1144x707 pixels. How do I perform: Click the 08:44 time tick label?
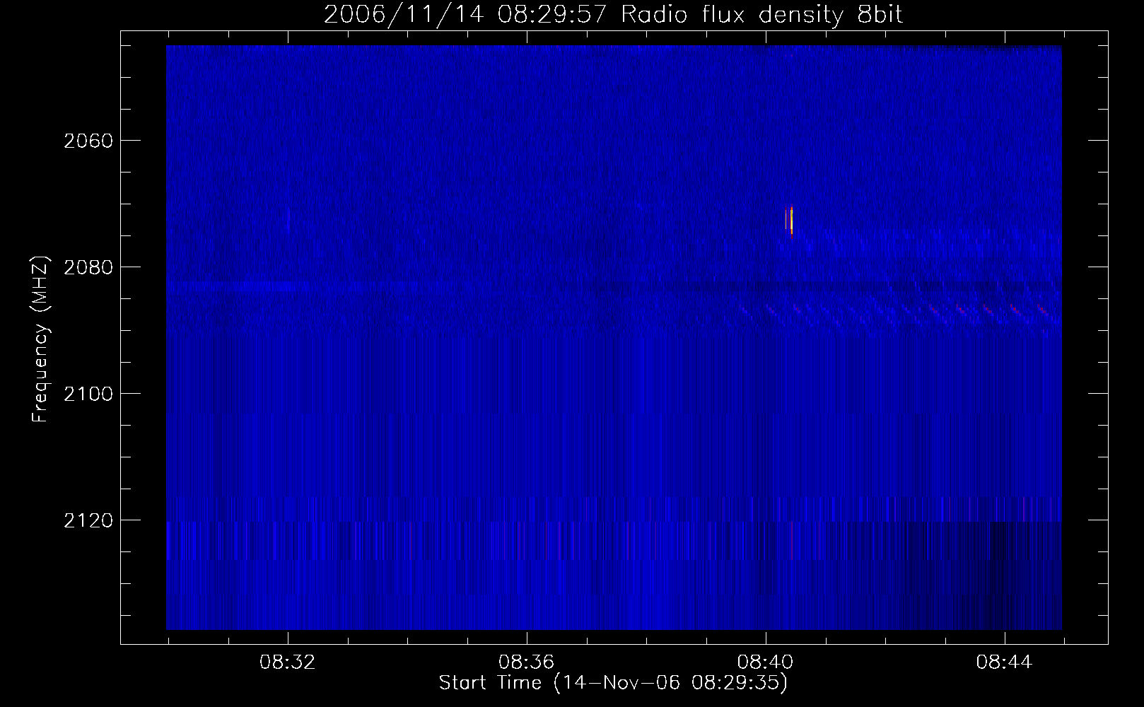(1005, 662)
